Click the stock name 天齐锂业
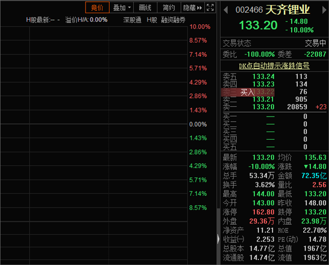 coord(288,10)
